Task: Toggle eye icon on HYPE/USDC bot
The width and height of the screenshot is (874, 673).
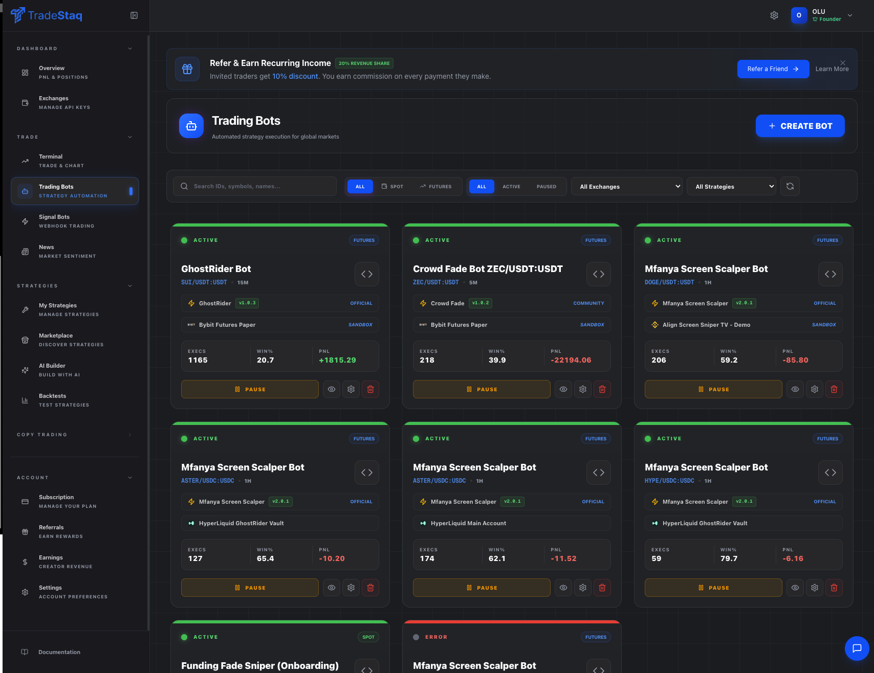Action: click(795, 588)
